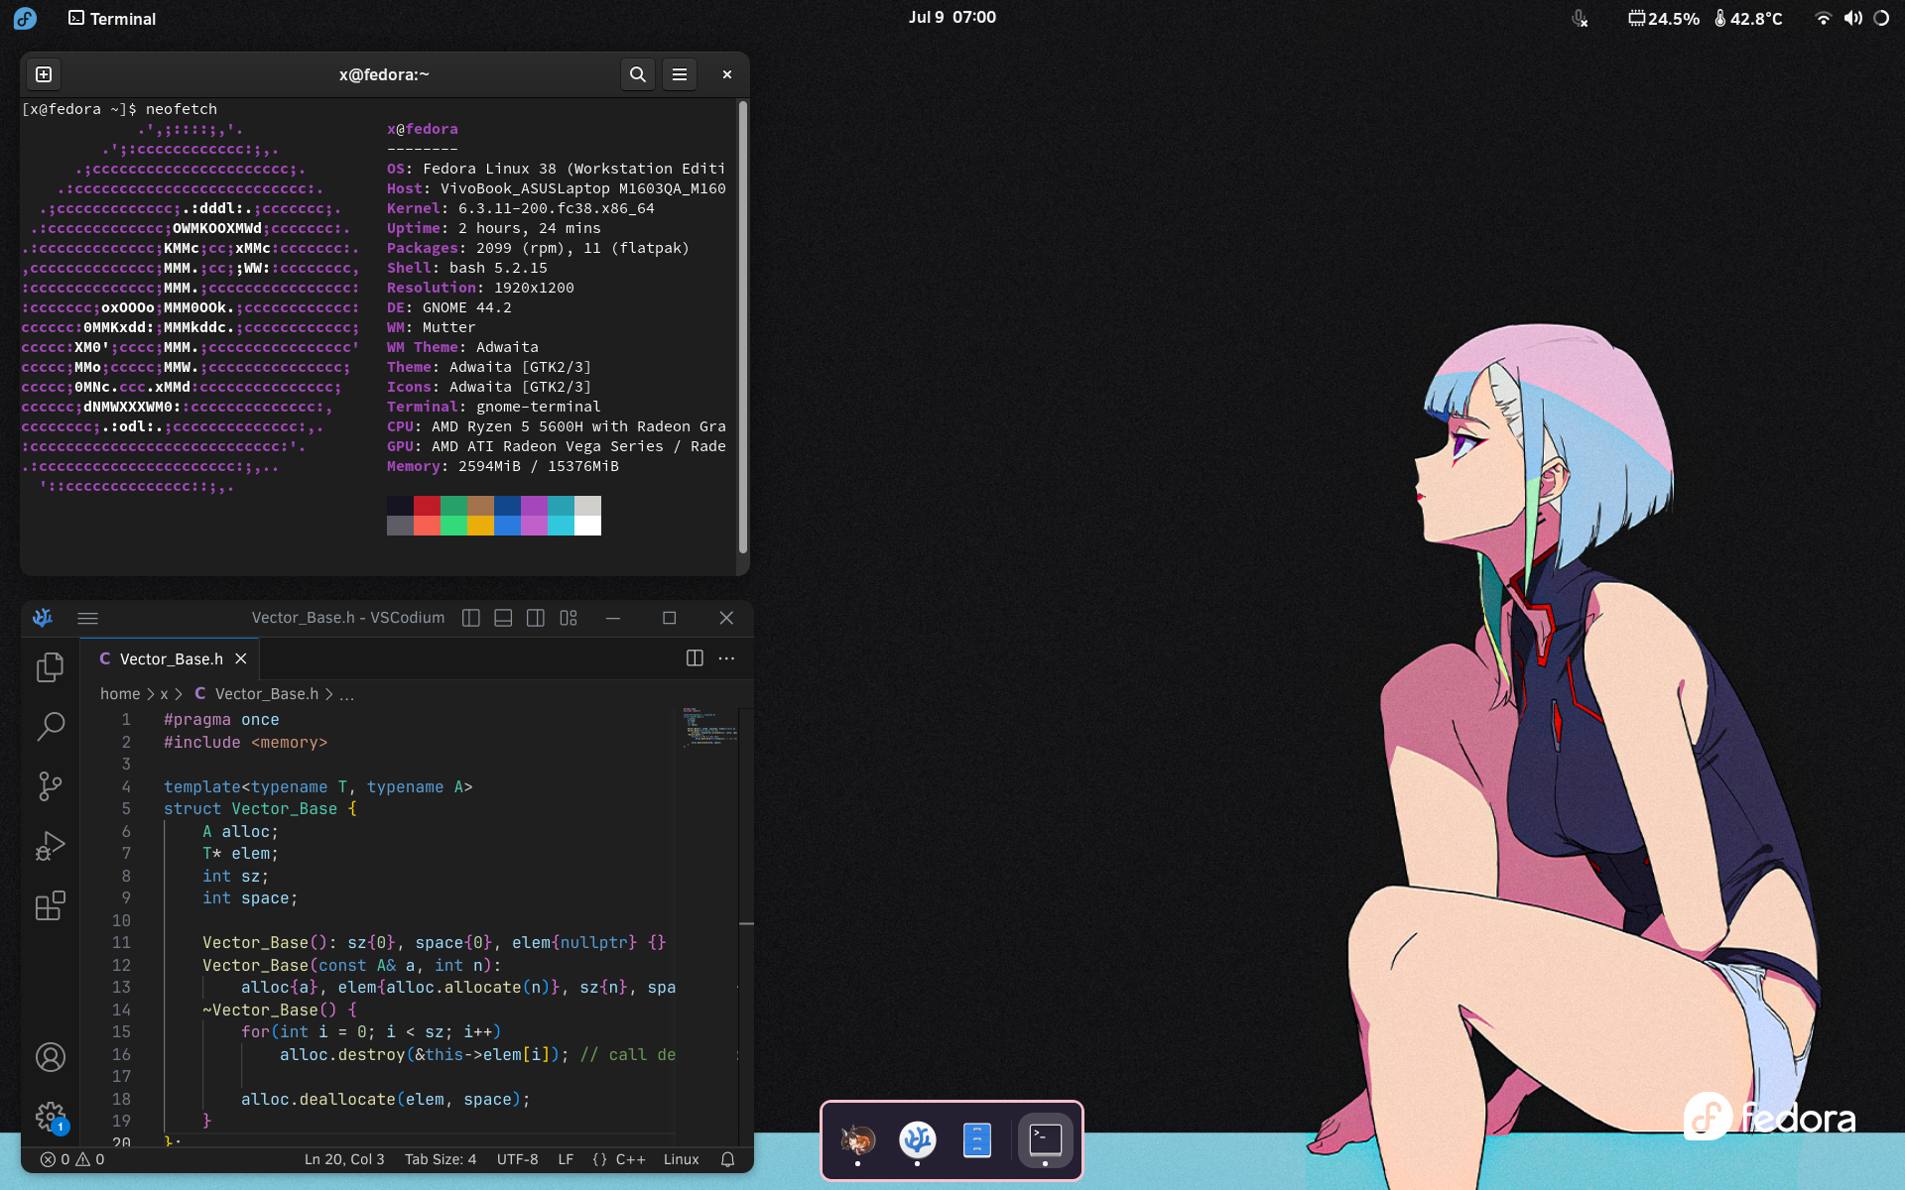Expand the breadcrumb ellipsis after Vector_Base.h

click(346, 695)
